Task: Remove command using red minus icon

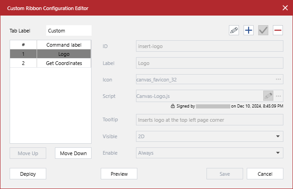Action: point(277,31)
